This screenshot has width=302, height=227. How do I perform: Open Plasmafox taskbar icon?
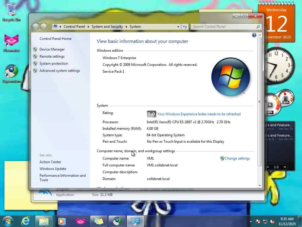pos(80,221)
